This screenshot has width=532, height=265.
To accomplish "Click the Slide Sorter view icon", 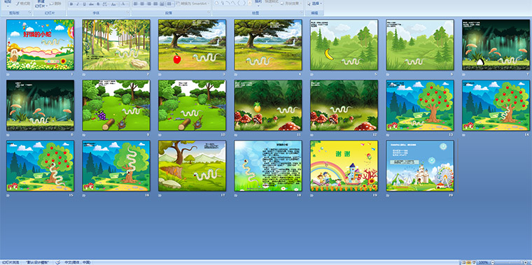I will [x=468, y=263].
